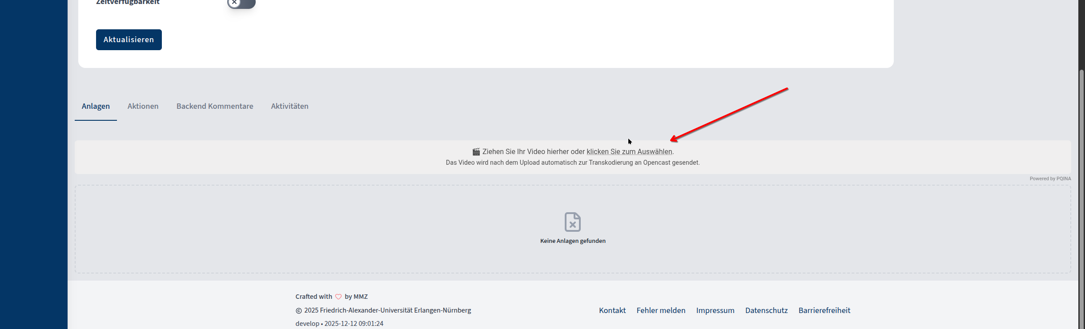Click the 'by MMZ' credit text
Viewport: 1085px width, 329px height.
point(356,297)
